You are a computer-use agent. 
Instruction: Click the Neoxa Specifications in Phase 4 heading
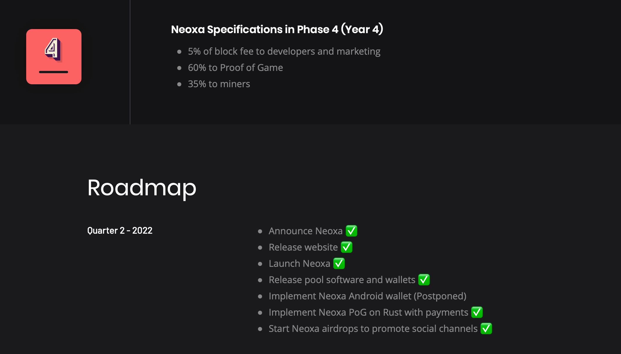(x=277, y=29)
